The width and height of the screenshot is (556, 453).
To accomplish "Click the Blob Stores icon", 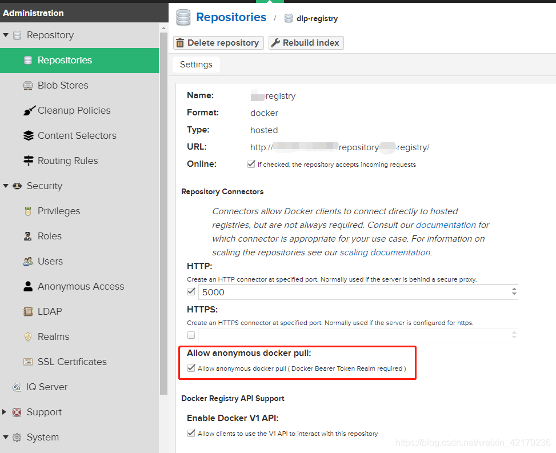I will pyautogui.click(x=28, y=86).
